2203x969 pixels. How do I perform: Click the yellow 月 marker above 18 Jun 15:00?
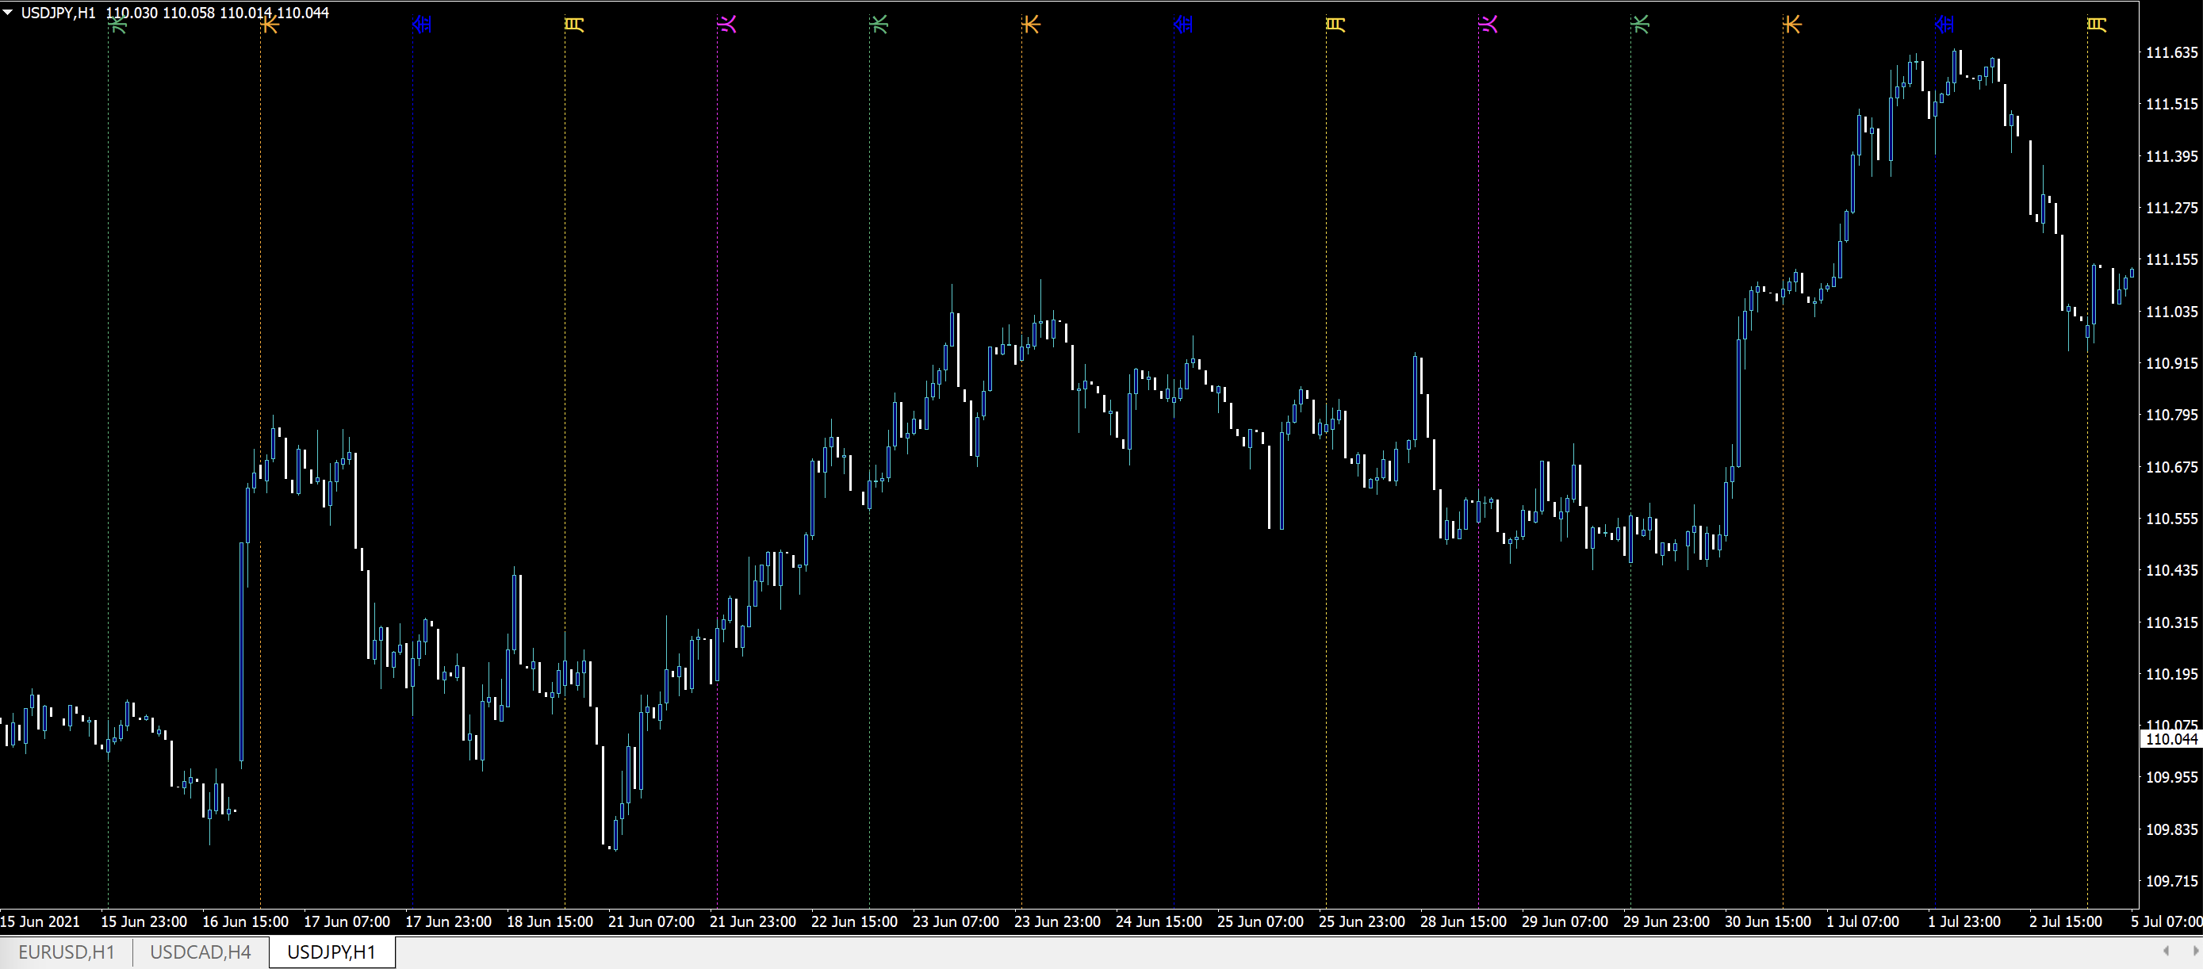pos(574,24)
